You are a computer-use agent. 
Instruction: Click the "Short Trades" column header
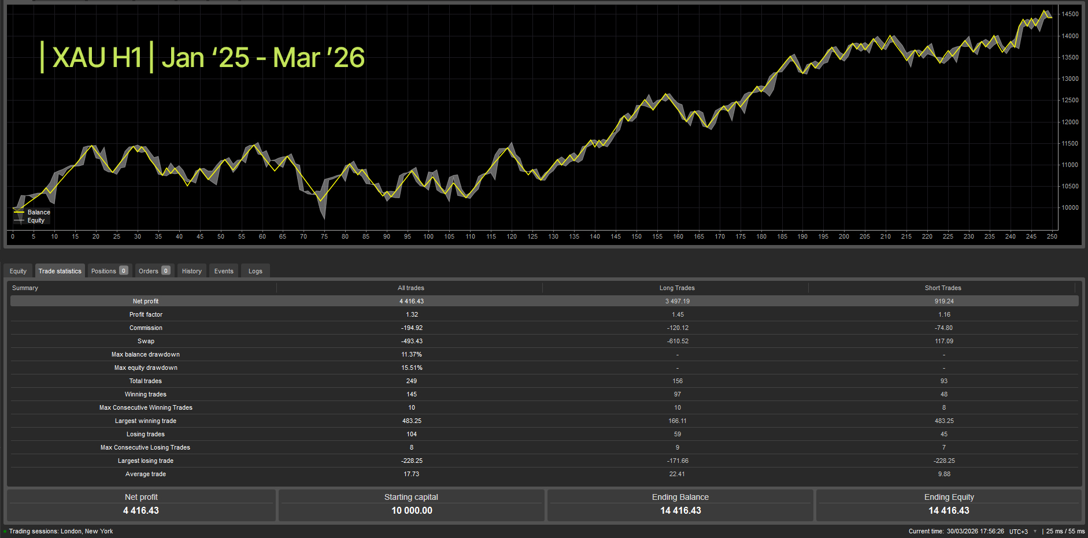pyautogui.click(x=942, y=287)
